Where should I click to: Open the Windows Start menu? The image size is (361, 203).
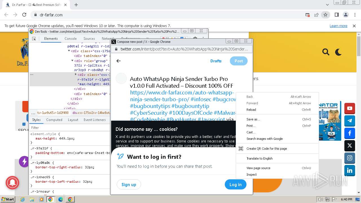[8, 199]
